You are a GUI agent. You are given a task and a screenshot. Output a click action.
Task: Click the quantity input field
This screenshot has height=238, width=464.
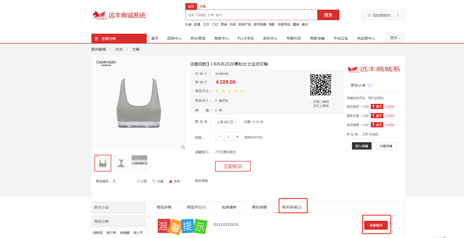228,136
